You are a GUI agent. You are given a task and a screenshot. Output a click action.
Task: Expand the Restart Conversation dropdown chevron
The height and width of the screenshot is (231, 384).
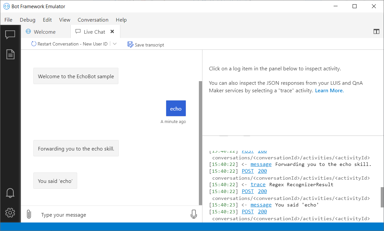114,44
